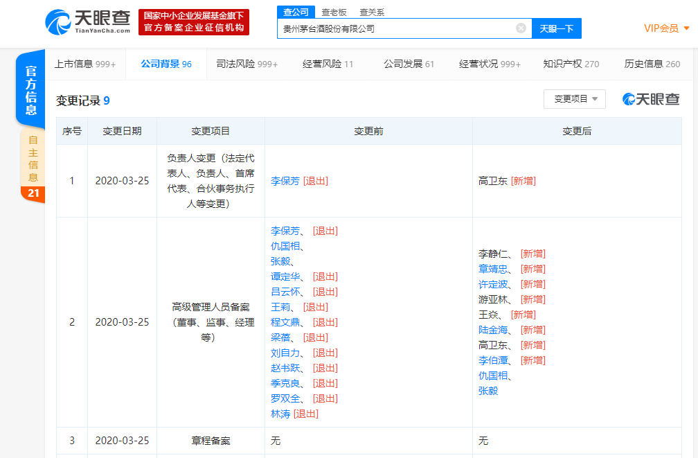This screenshot has height=458, width=698.
Task: Click the 李静仁 name in 变更后
Action: 493,254
